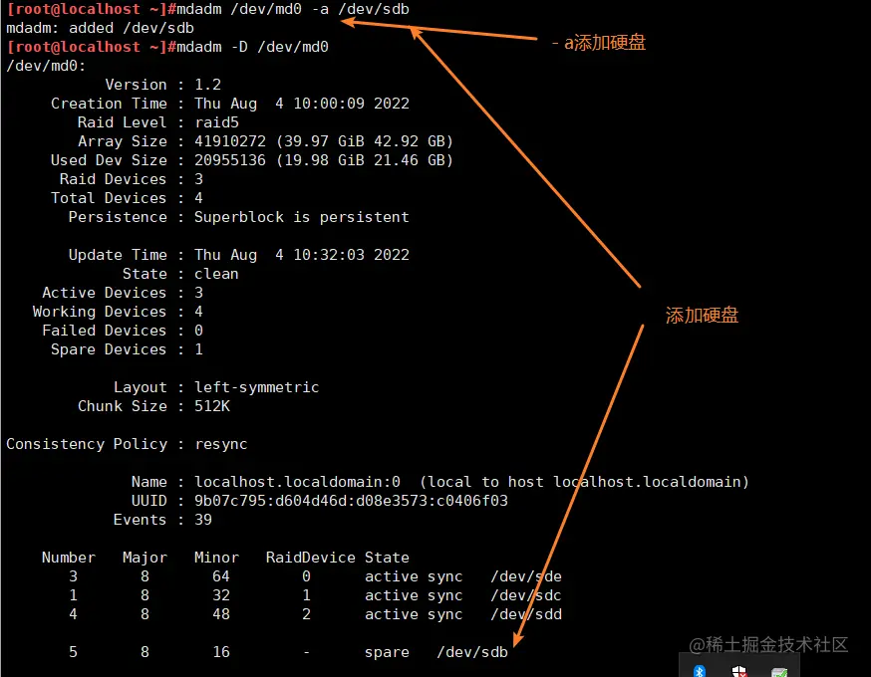871x677 pixels.
Task: Click the output 'mdadm: added /dev/sdb'
Action: (100, 28)
